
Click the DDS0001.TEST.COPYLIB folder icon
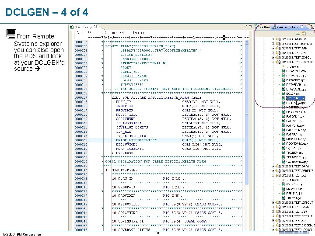click(278, 62)
